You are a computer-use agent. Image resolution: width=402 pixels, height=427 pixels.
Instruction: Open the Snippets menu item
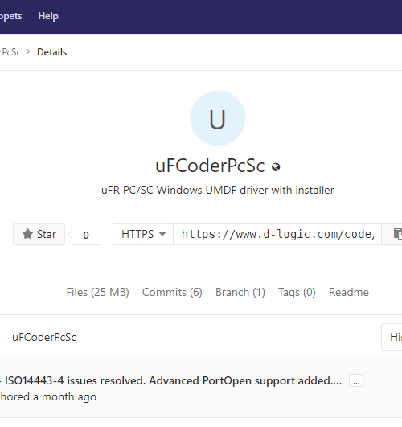[x=11, y=16]
